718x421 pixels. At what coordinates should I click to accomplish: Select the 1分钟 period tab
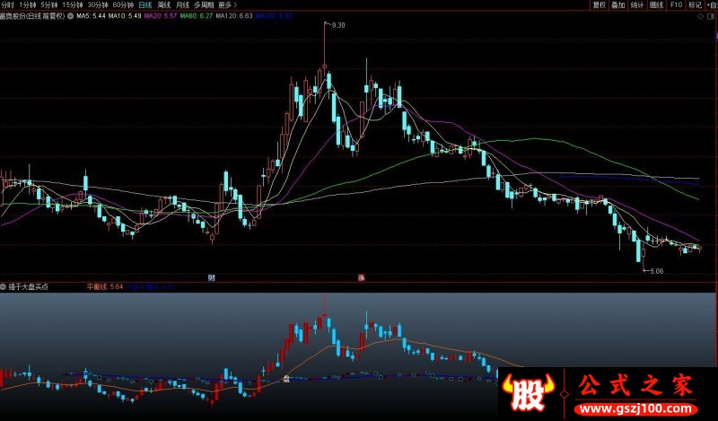(x=28, y=4)
